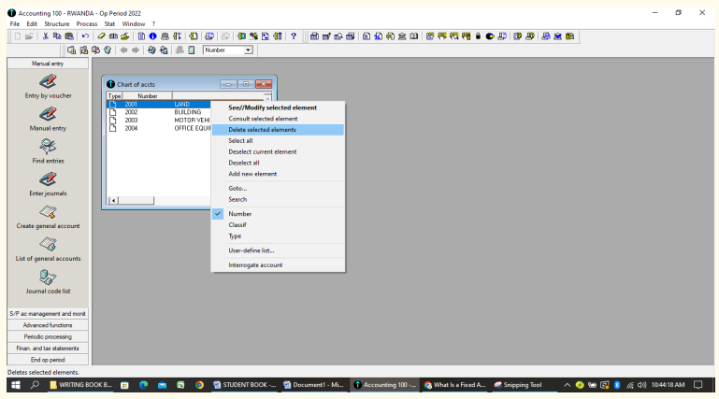Open the Window menu
Screen dimensions: 719x399
click(134, 23)
